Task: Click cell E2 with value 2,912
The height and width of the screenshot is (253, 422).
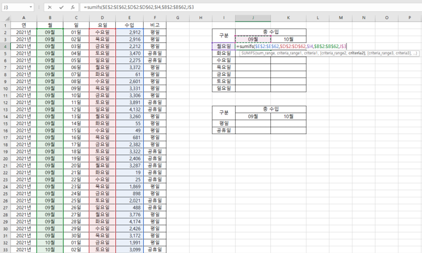Action: [129, 32]
